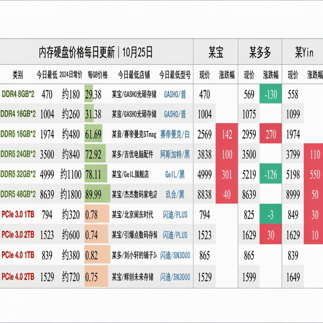Click the price '2959' under 某多多
The width and height of the screenshot is (323, 323).
(x=249, y=135)
